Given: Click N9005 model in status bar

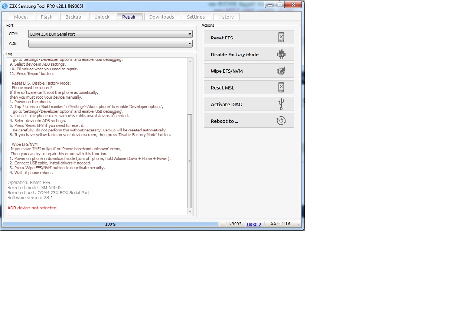Looking at the screenshot, I should coord(235,224).
